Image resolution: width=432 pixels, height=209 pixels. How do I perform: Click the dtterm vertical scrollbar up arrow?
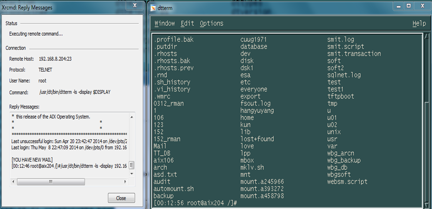click(x=426, y=36)
